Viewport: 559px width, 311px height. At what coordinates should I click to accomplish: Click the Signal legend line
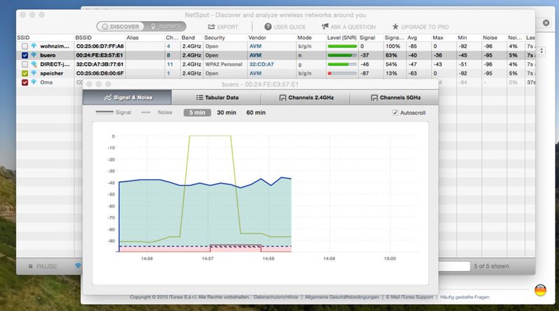[104, 113]
